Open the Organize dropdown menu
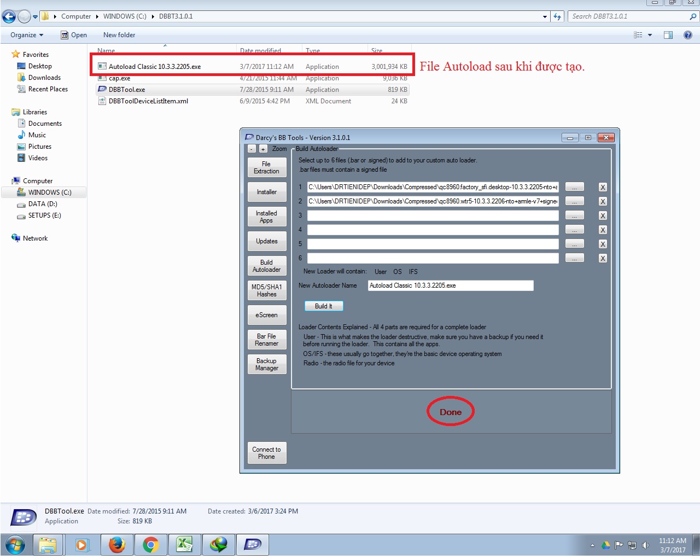The image size is (700, 560). coord(26,35)
